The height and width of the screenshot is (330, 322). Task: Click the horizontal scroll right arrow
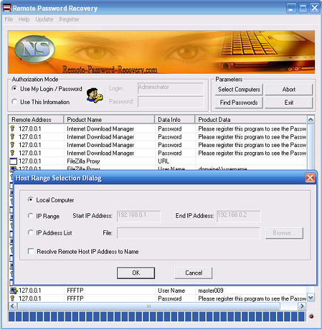click(302, 306)
